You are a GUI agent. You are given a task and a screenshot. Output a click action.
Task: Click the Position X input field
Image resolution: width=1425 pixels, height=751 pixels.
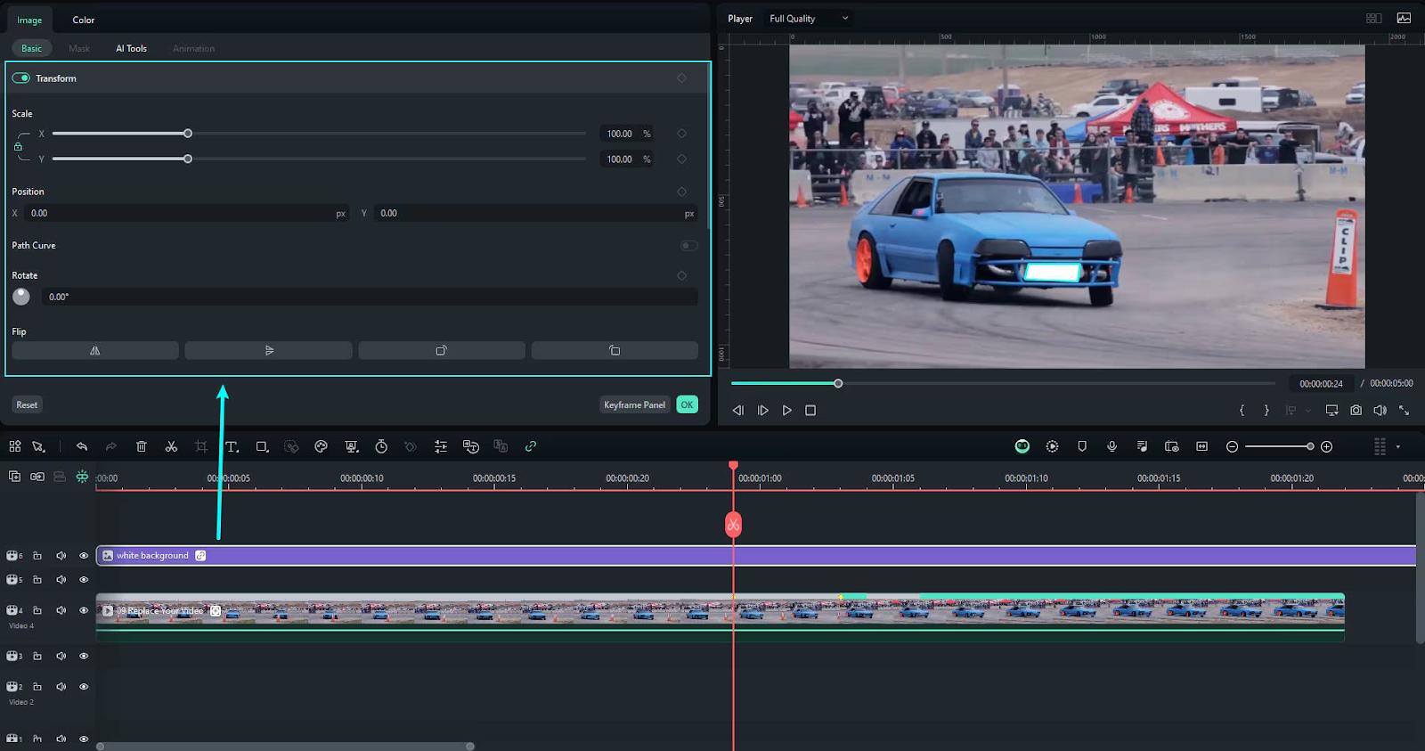click(x=187, y=213)
